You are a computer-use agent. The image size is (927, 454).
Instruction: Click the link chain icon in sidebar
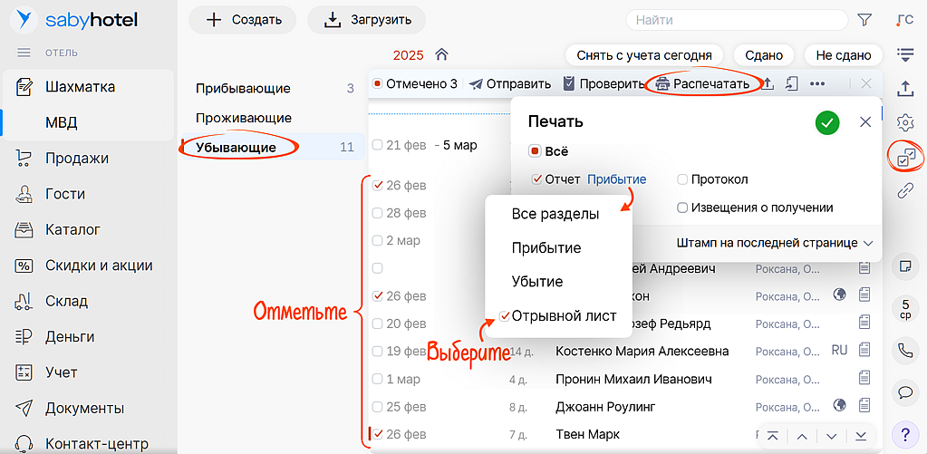point(904,190)
